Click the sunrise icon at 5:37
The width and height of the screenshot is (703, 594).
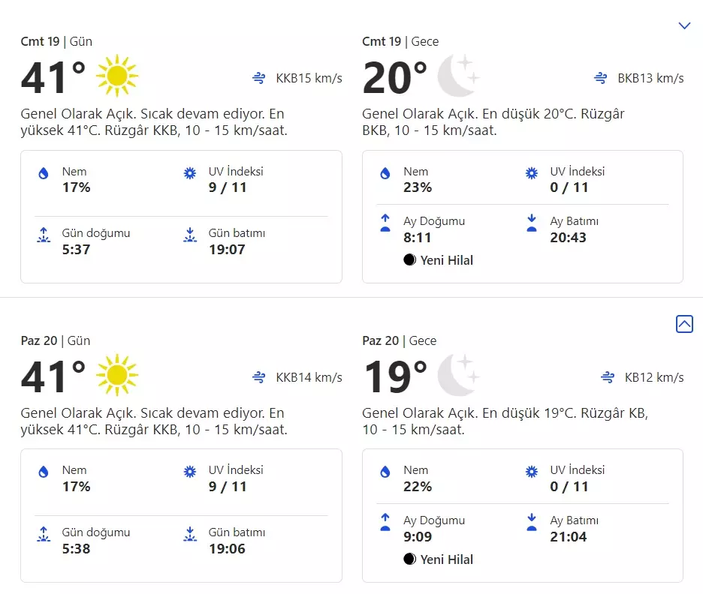click(44, 235)
